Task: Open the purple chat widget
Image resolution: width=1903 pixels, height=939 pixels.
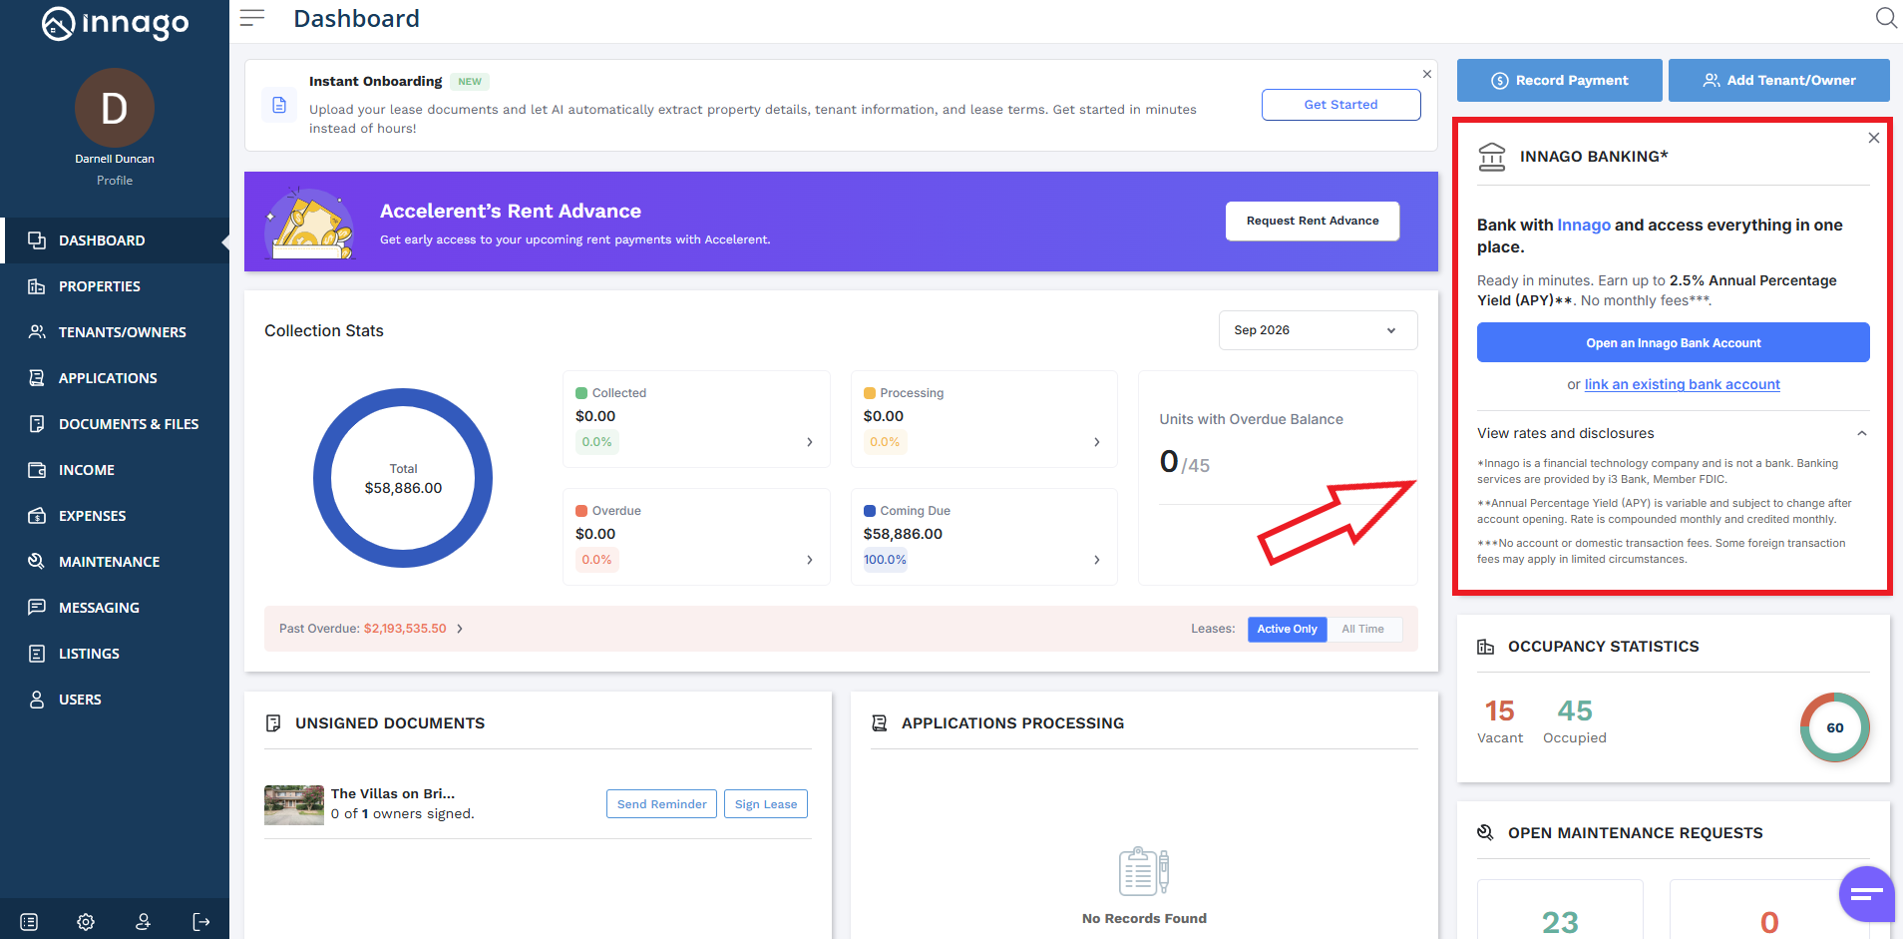Action: pyautogui.click(x=1866, y=894)
